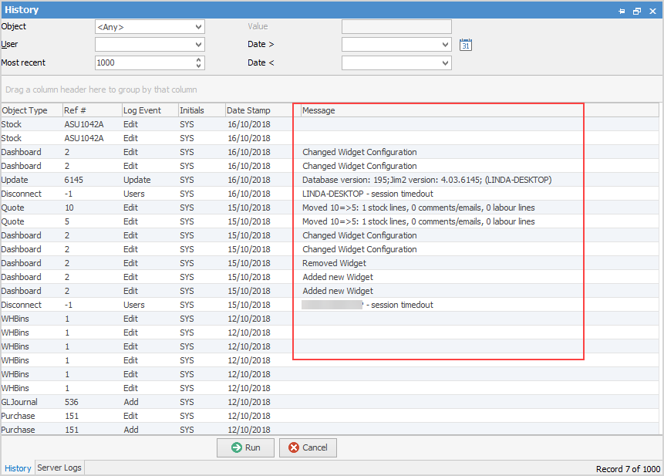Expand the Object dropdown
The width and height of the screenshot is (664, 476).
coord(199,27)
